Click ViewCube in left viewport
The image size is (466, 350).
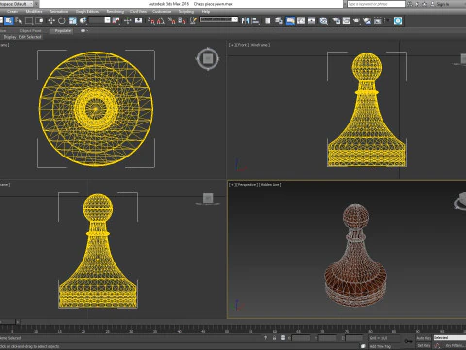(x=208, y=198)
